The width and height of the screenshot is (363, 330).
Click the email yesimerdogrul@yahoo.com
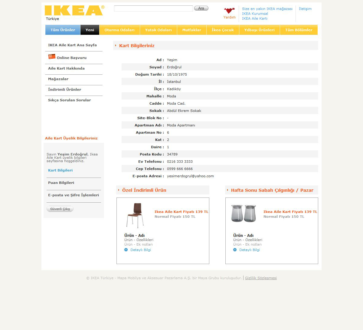coord(190,176)
